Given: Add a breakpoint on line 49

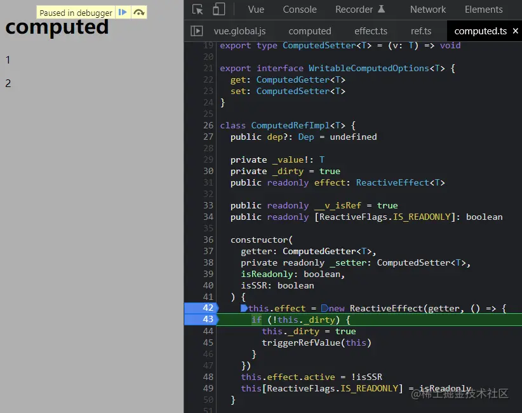Looking at the screenshot, I should [208, 388].
